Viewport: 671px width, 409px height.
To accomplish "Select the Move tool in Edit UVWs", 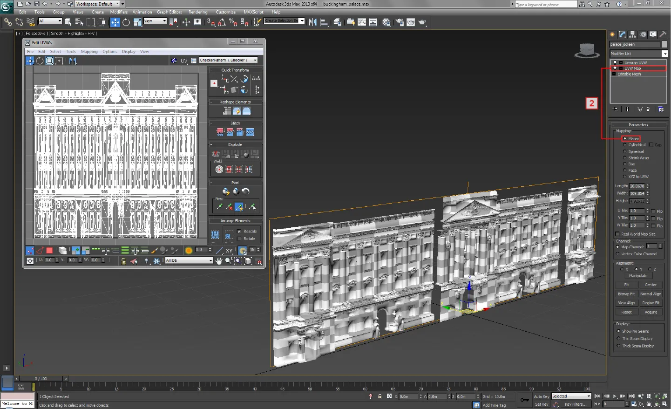I will pos(30,60).
